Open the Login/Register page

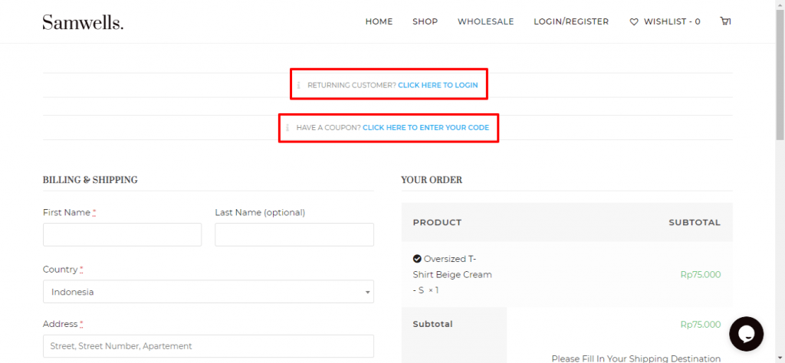tap(571, 21)
